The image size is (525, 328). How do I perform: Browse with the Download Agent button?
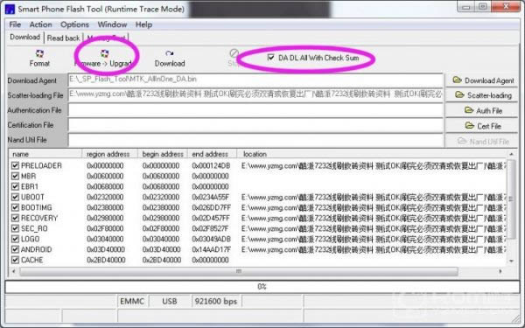point(483,80)
